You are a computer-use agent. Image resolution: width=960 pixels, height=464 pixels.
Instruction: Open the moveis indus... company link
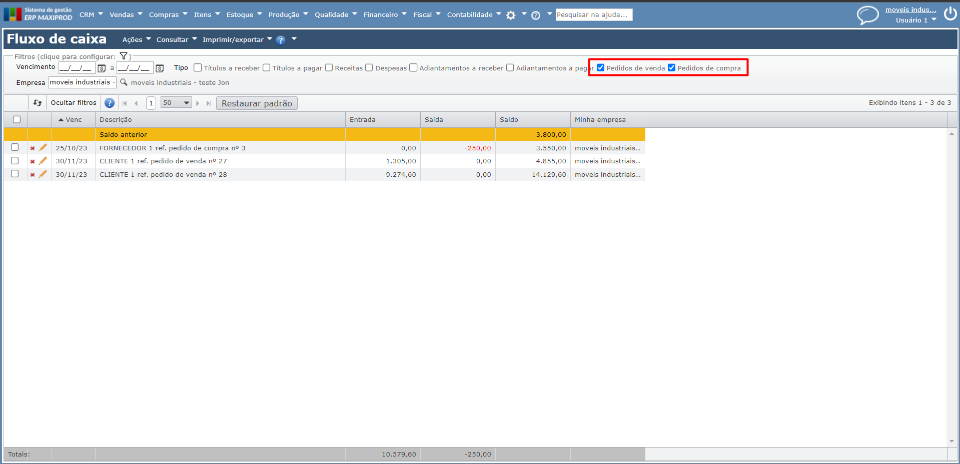[910, 10]
